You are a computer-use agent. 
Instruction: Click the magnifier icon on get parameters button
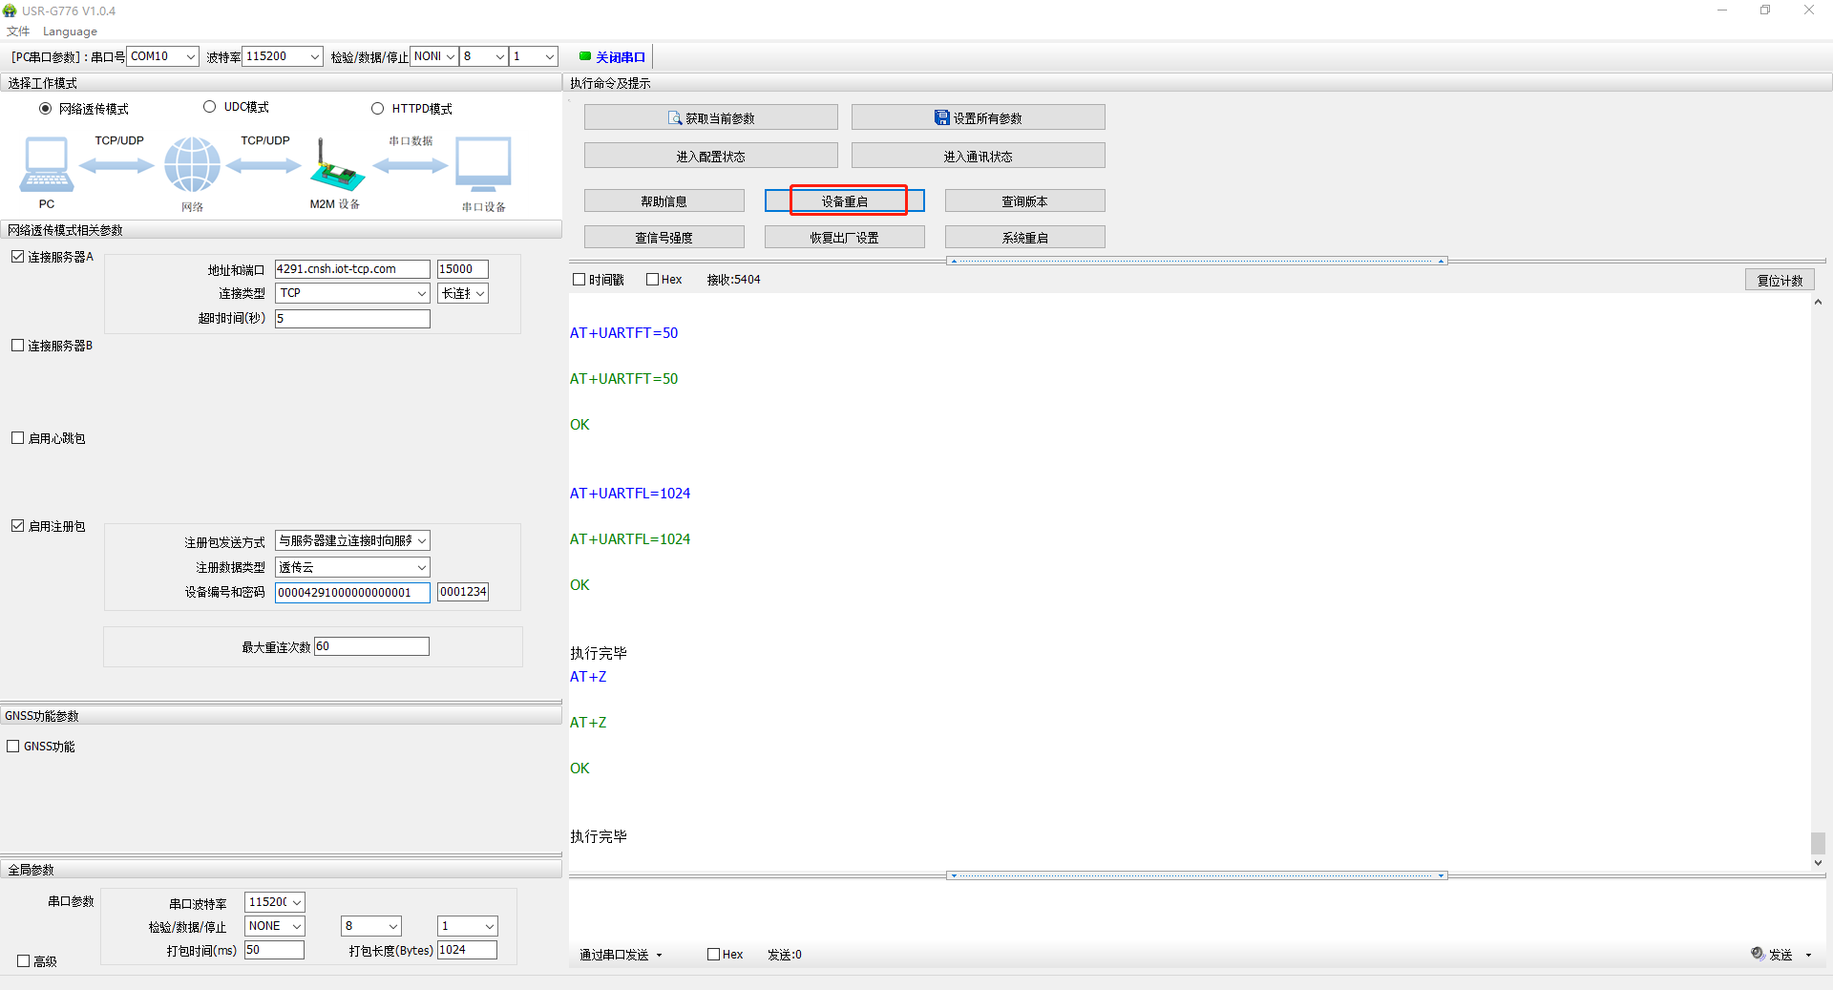(x=675, y=118)
